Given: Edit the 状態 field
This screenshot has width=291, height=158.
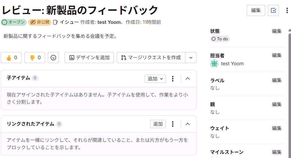Looking at the screenshot, I should tap(277, 31).
